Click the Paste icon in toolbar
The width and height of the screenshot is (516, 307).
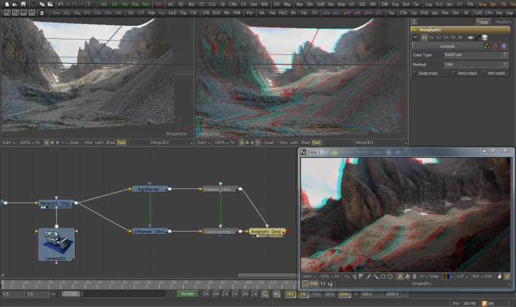pos(50,5)
